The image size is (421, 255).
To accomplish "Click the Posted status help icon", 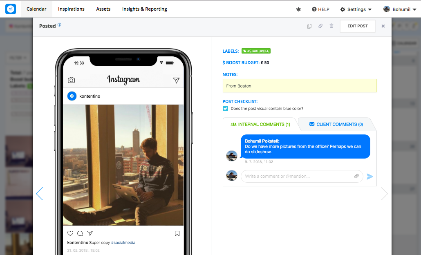I will pos(59,25).
